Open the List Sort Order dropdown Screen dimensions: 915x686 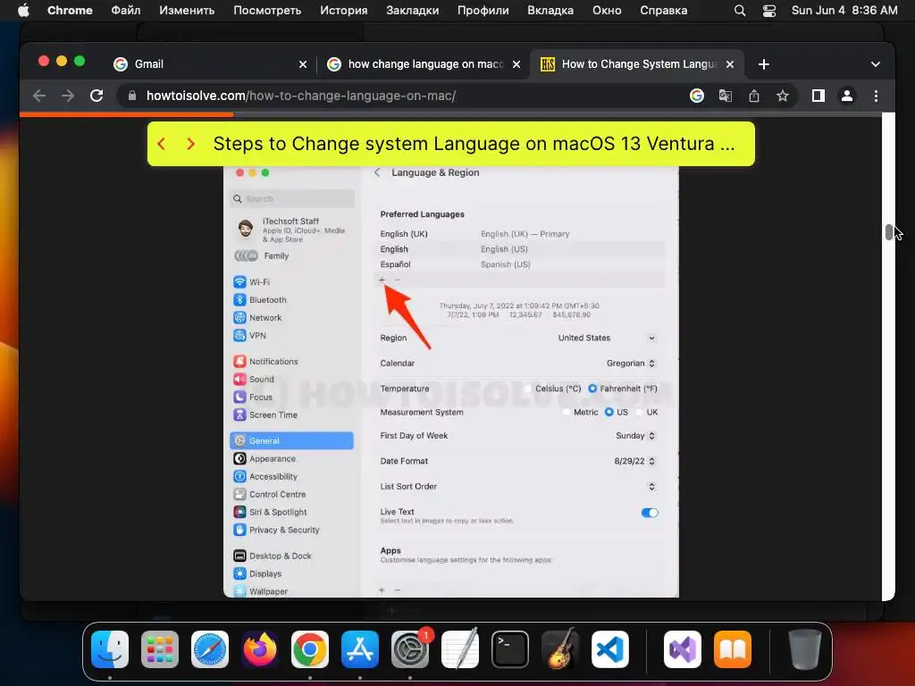click(x=651, y=487)
